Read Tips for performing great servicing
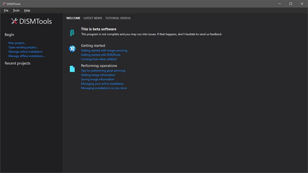 tap(103, 70)
